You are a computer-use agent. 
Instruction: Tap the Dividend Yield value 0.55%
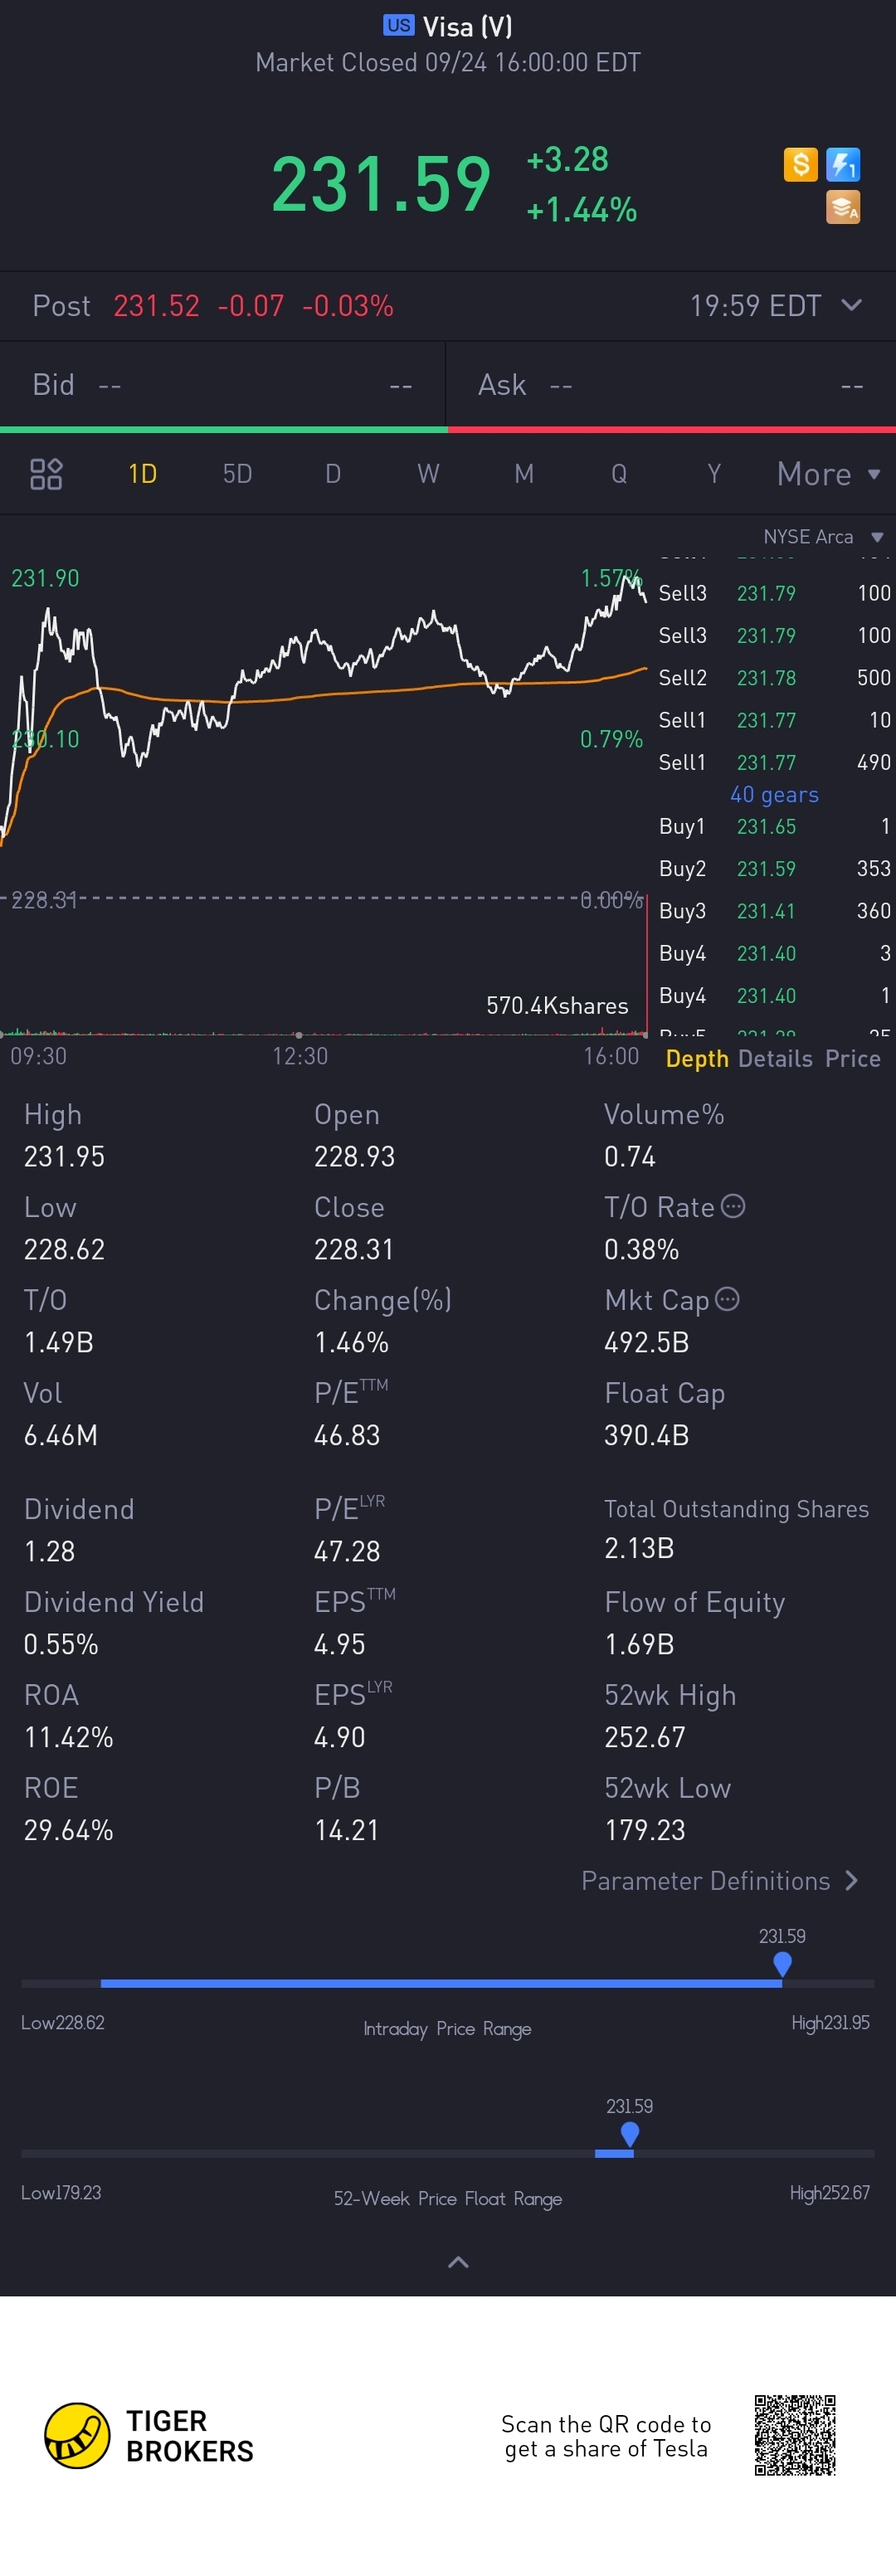[61, 1644]
